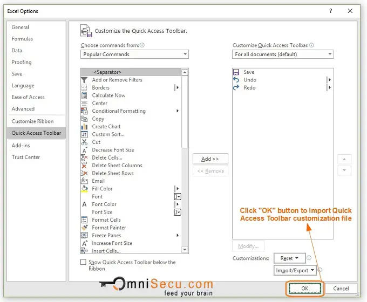Select the Delete Sheet Columns icon

84,166
